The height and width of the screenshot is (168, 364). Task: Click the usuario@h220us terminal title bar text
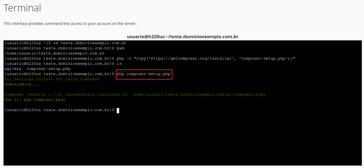(x=183, y=37)
